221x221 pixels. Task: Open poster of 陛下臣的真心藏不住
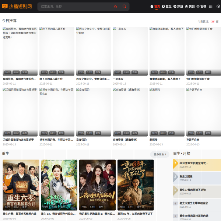(57, 51)
